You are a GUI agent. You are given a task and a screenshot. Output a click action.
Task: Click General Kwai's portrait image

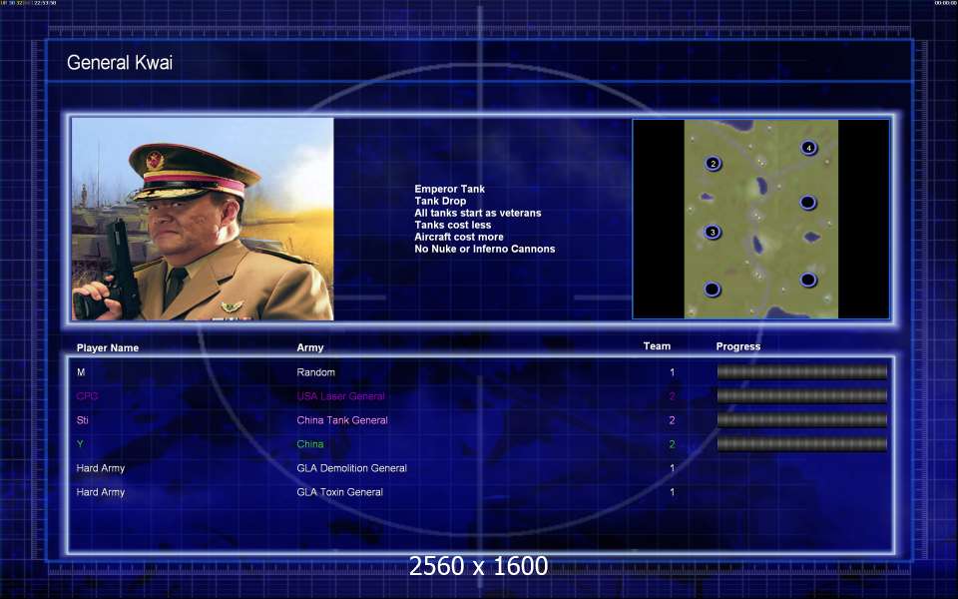[203, 219]
